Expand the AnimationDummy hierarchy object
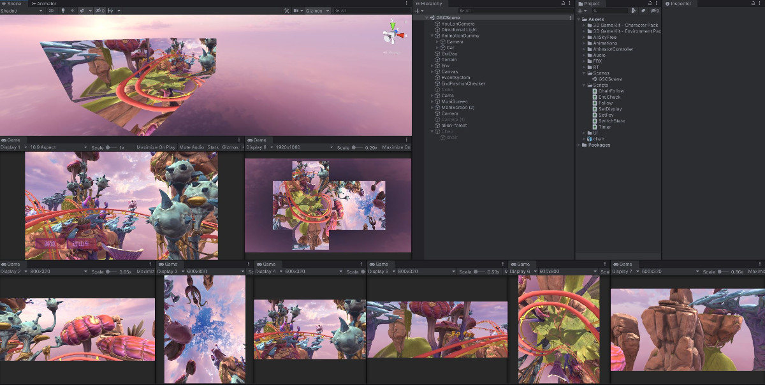The height and width of the screenshot is (385, 765). pyautogui.click(x=432, y=36)
